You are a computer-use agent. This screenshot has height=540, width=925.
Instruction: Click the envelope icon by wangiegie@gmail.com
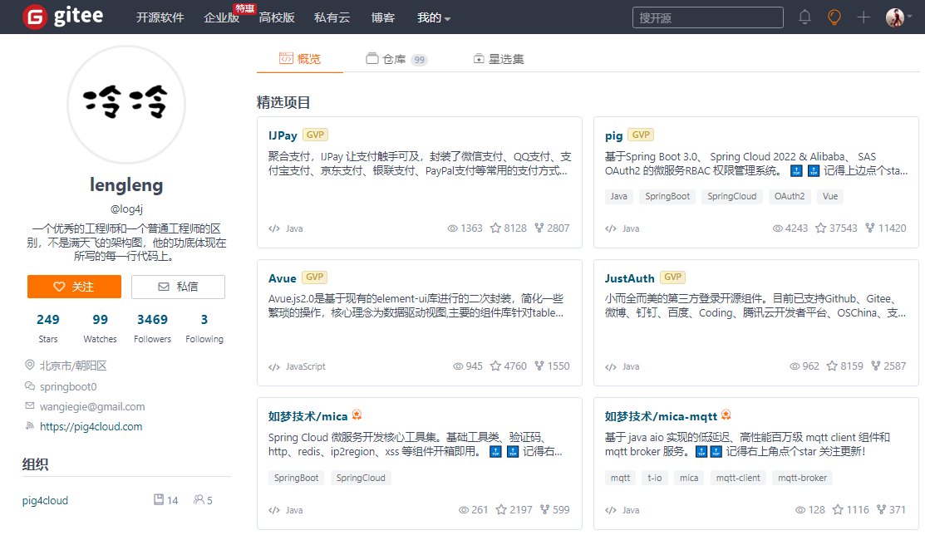[29, 406]
